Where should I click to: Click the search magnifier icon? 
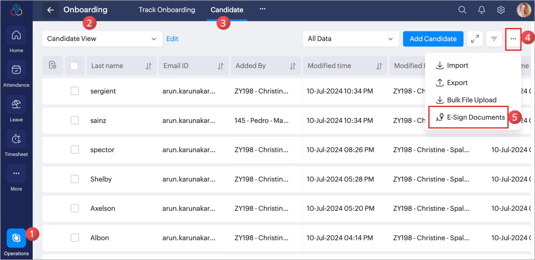462,10
